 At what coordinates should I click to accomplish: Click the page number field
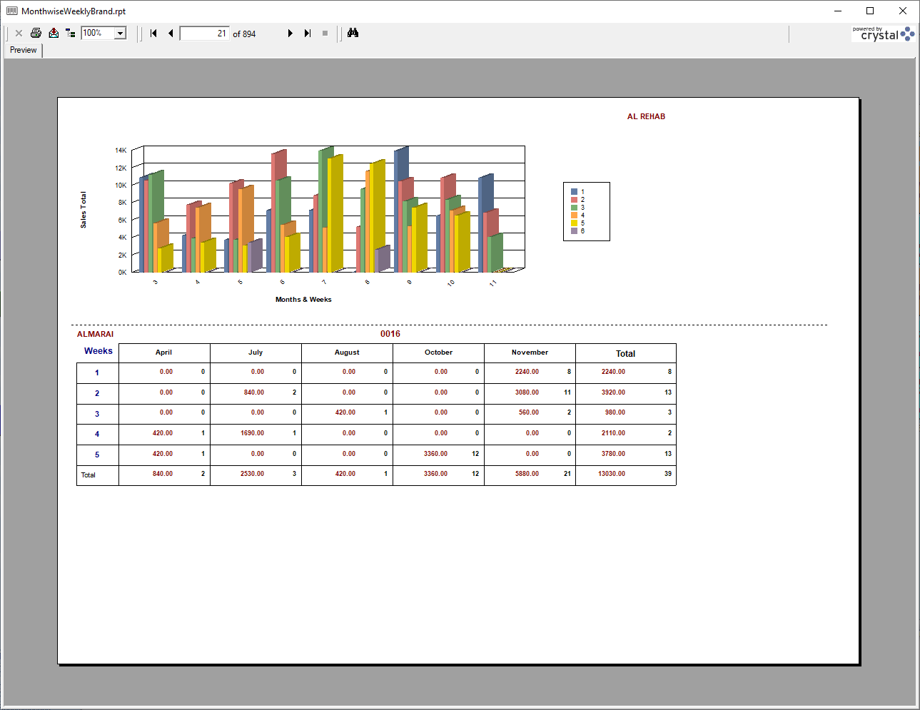[205, 34]
